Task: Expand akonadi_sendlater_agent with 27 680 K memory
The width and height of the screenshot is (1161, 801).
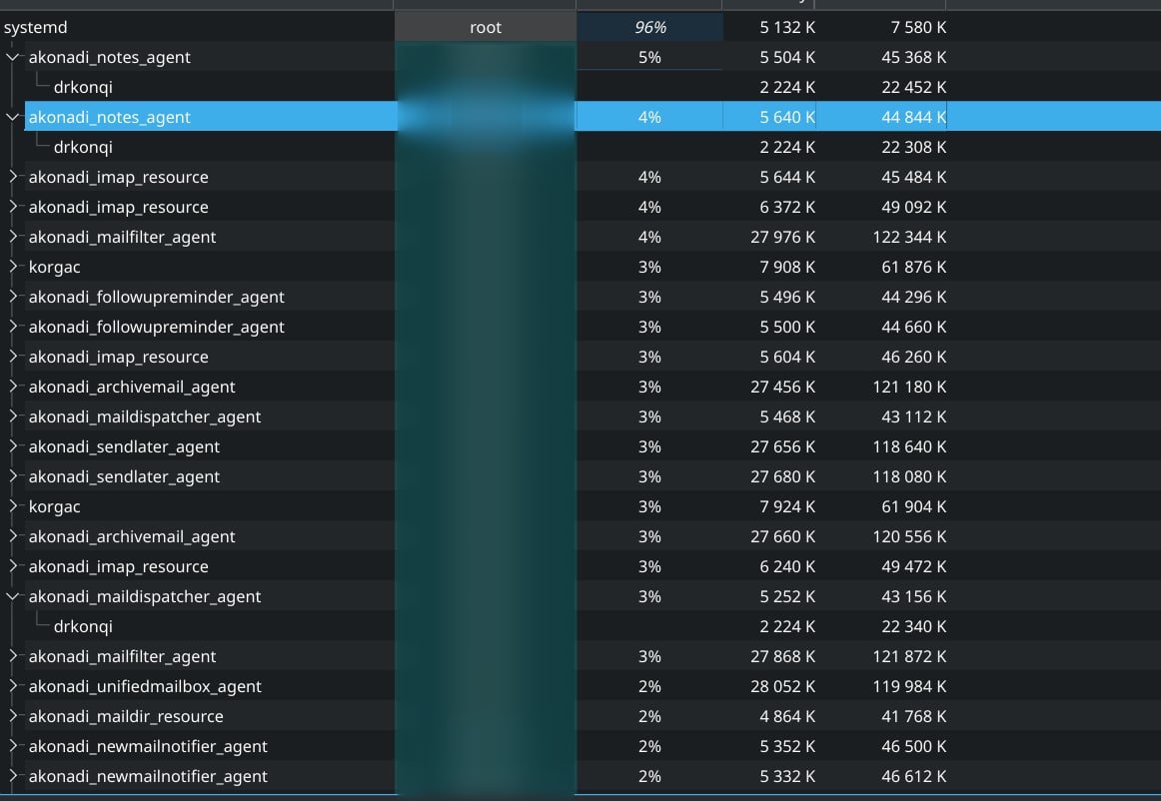Action: (13, 476)
